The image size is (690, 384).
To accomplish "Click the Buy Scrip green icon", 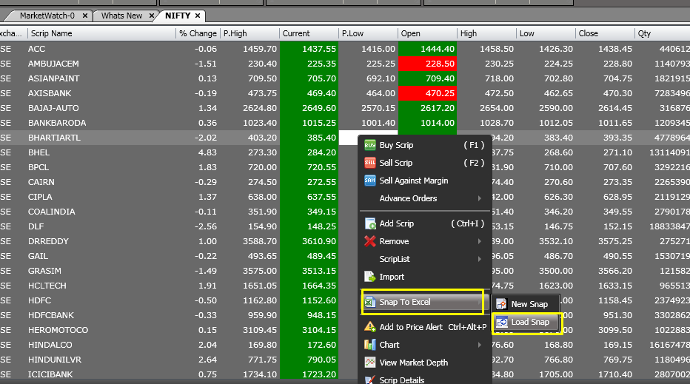I will pos(370,145).
